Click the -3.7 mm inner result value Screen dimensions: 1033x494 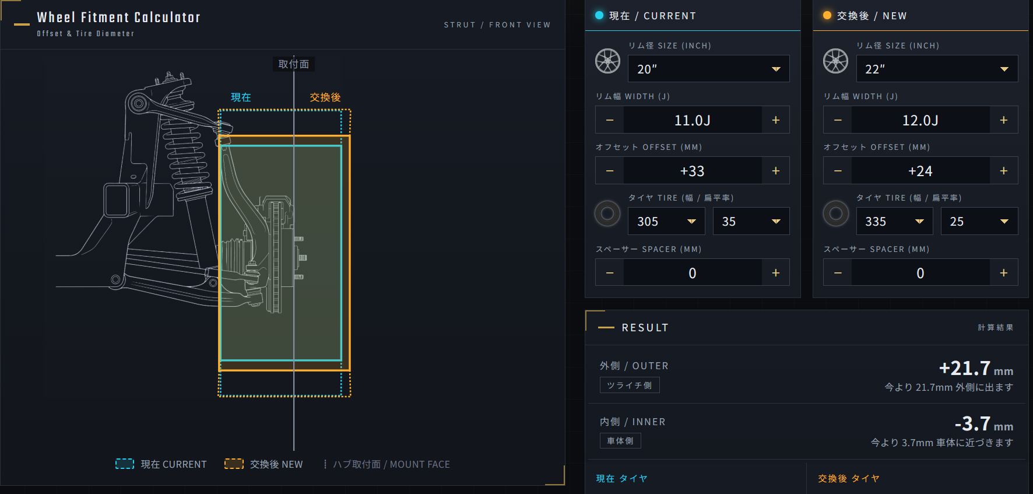(983, 423)
